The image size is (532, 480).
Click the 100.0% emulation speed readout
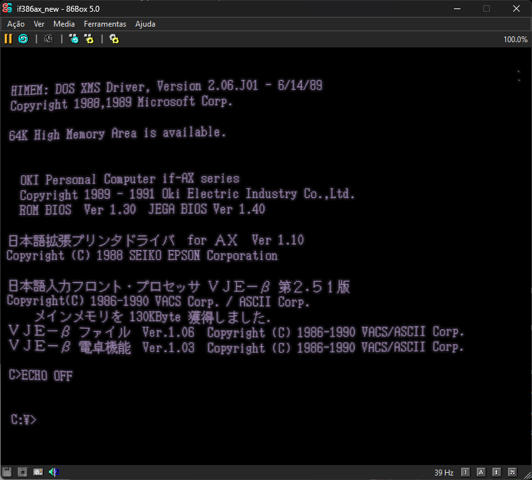point(515,40)
